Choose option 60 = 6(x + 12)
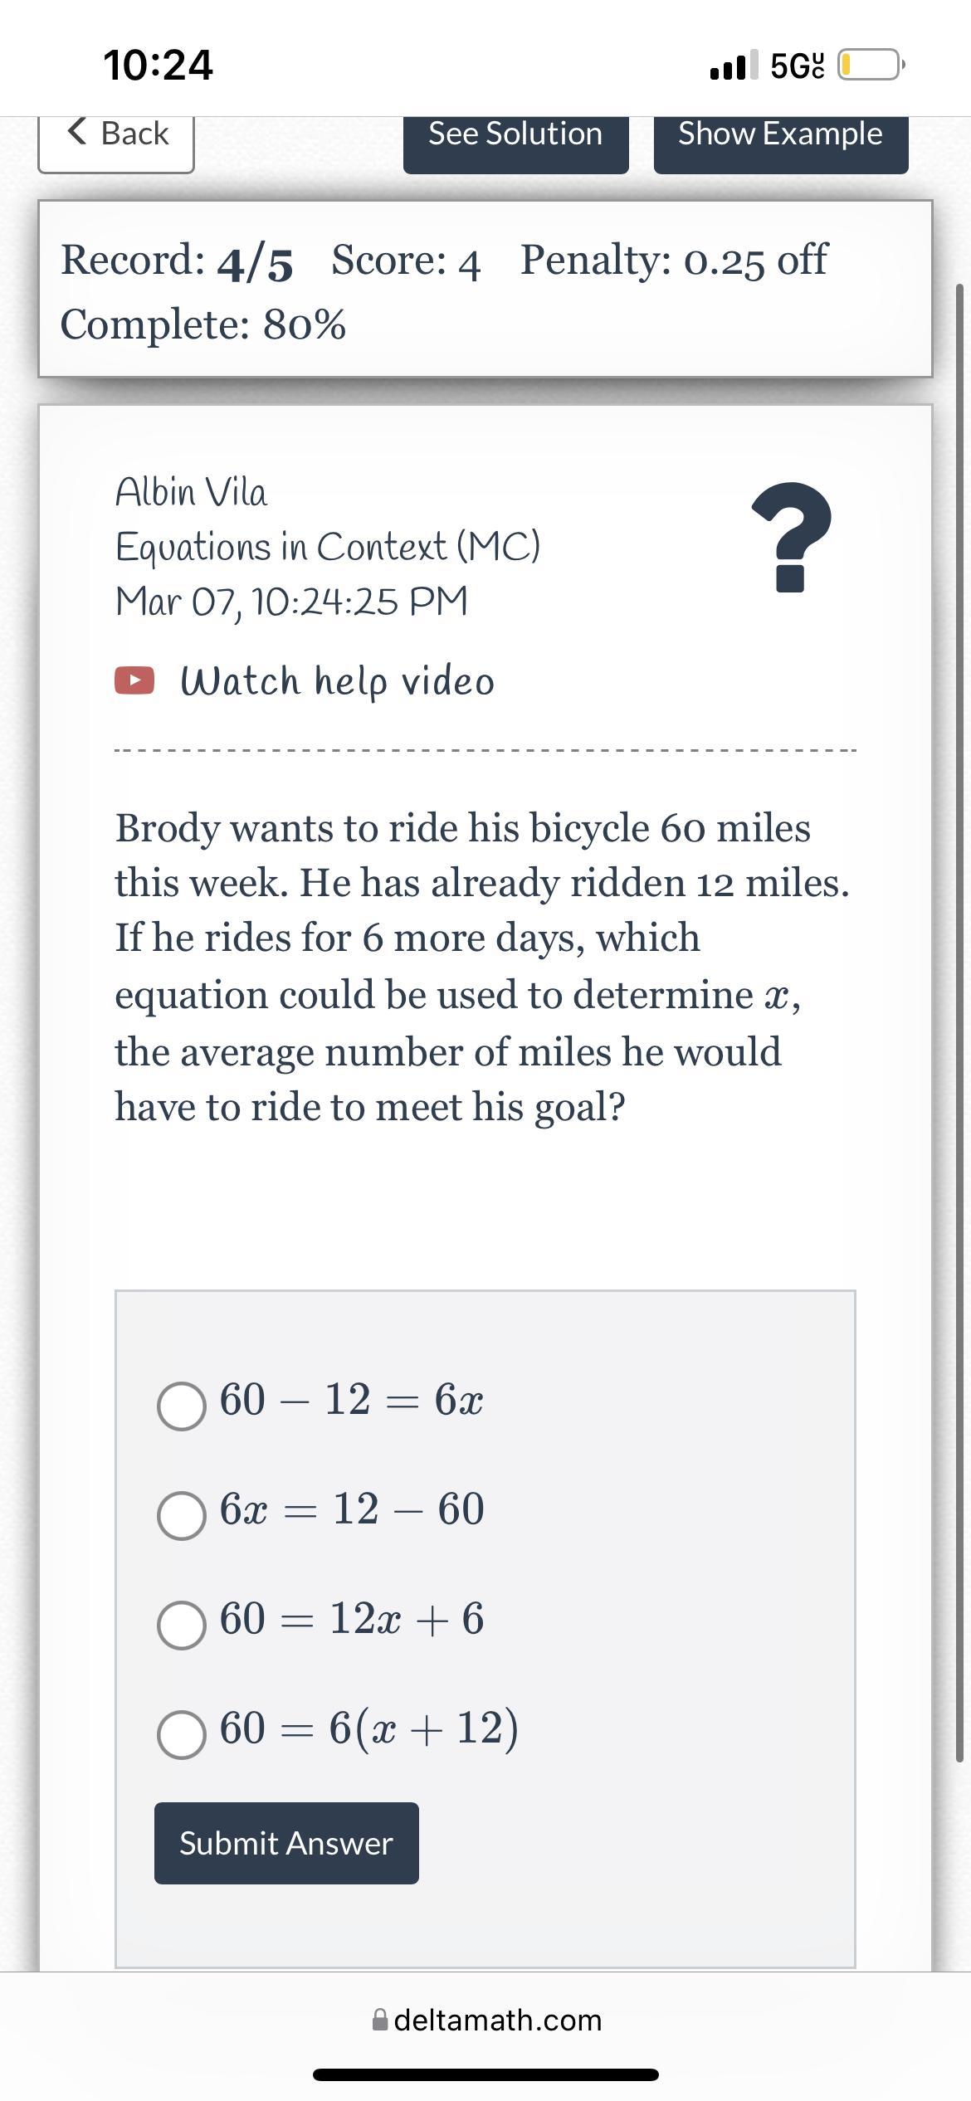 [x=182, y=1734]
